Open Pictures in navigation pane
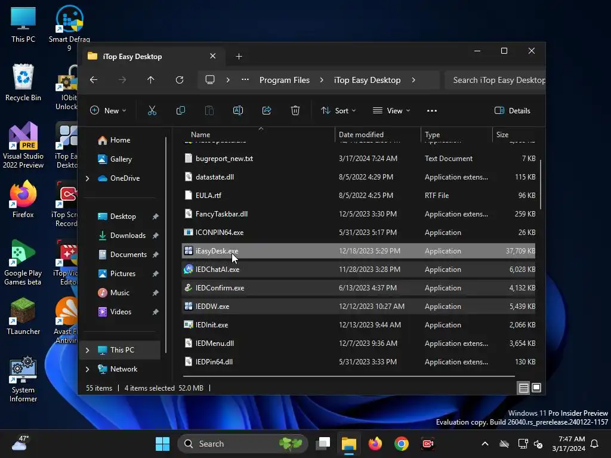This screenshot has width=611, height=458. (123, 274)
